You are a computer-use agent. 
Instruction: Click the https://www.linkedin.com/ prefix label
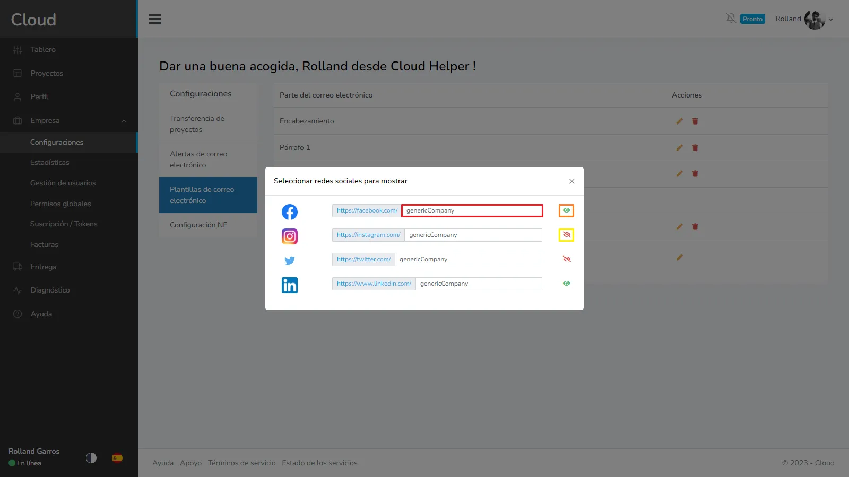point(374,284)
